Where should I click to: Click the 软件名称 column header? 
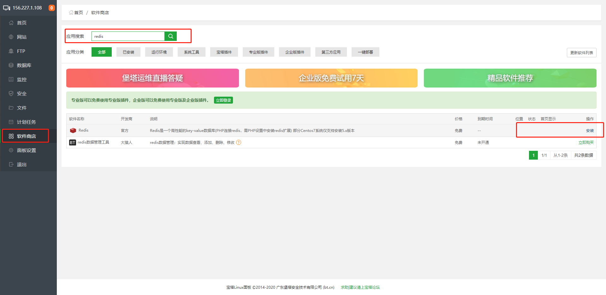click(77, 119)
